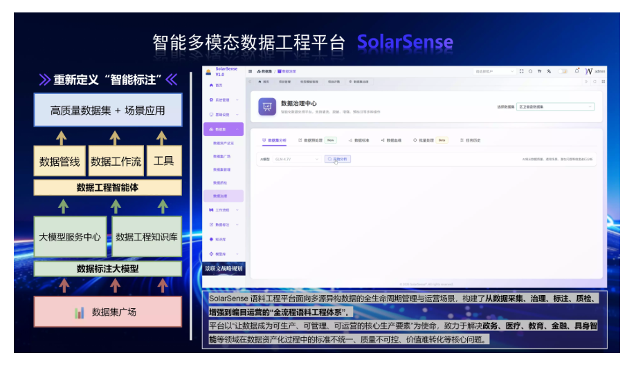The width and height of the screenshot is (636, 369).
Task: Click the 基础设施 monitor icon
Action: point(211,115)
